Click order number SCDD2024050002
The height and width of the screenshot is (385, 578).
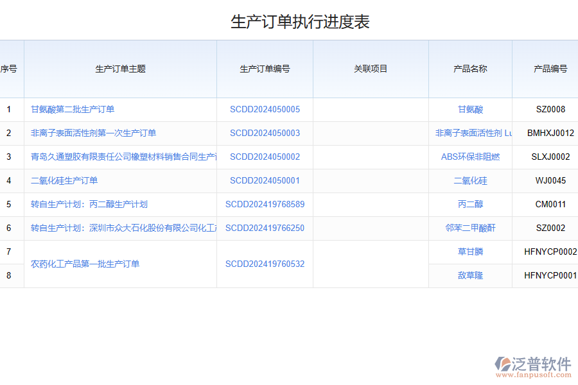(265, 157)
